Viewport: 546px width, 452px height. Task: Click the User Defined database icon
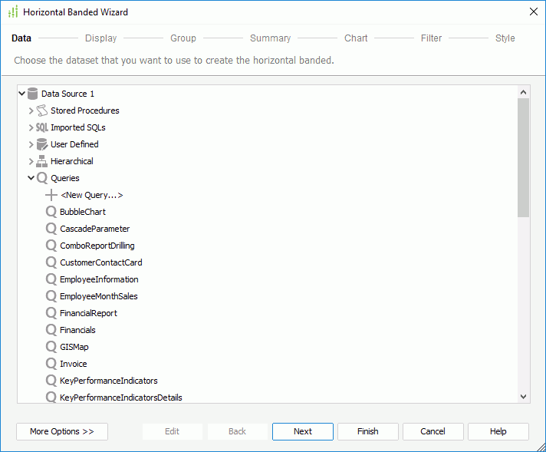tap(41, 144)
